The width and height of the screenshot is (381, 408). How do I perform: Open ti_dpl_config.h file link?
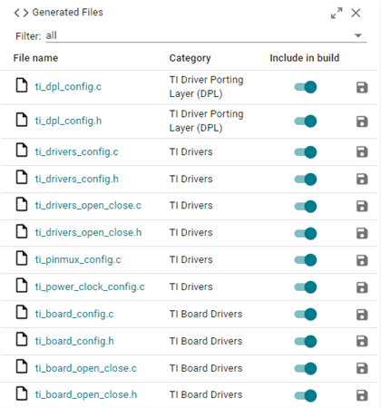click(68, 121)
